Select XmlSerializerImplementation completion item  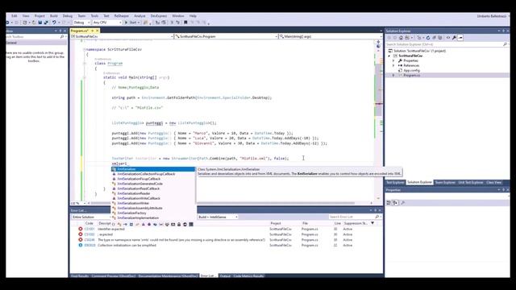(x=153, y=217)
